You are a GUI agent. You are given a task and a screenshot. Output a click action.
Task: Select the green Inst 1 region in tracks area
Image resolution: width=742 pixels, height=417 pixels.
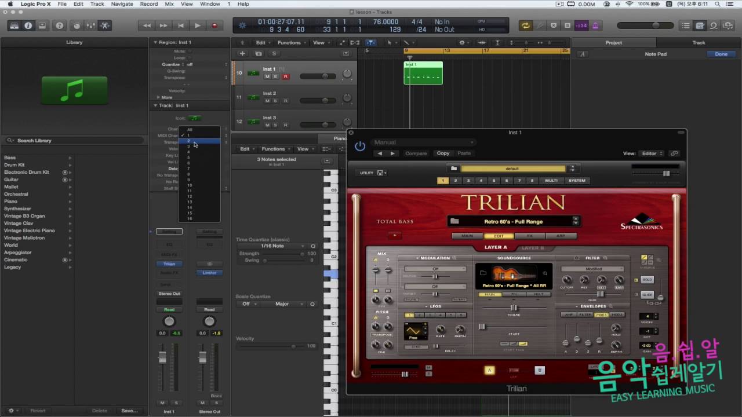point(423,73)
